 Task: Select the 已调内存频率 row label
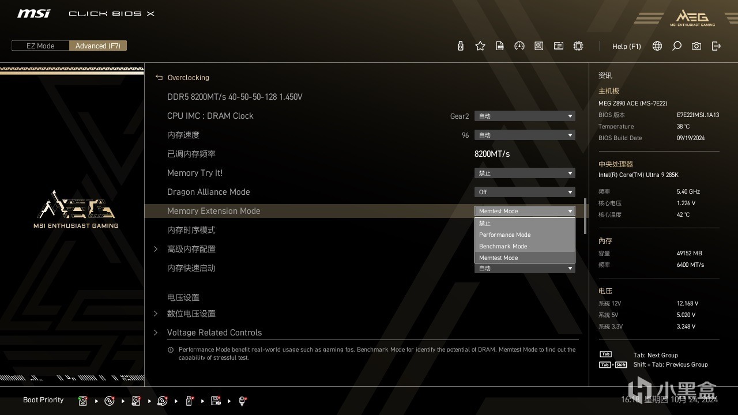(191, 154)
